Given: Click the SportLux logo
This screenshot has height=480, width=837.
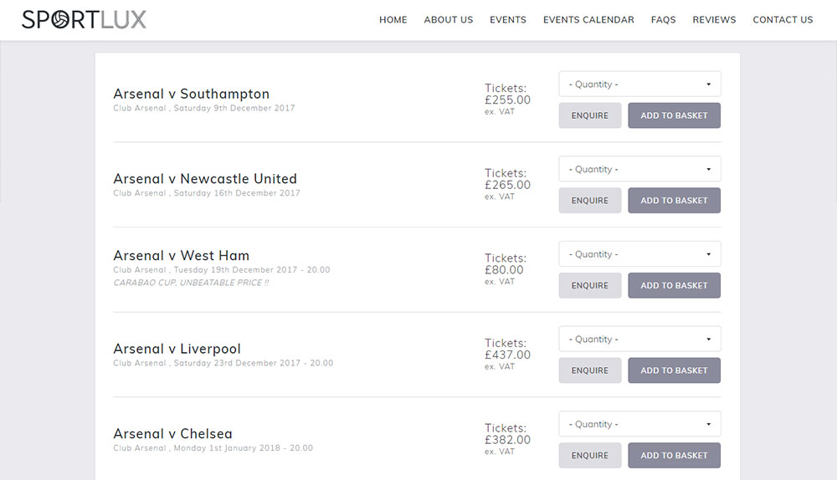Looking at the screenshot, I should (84, 19).
